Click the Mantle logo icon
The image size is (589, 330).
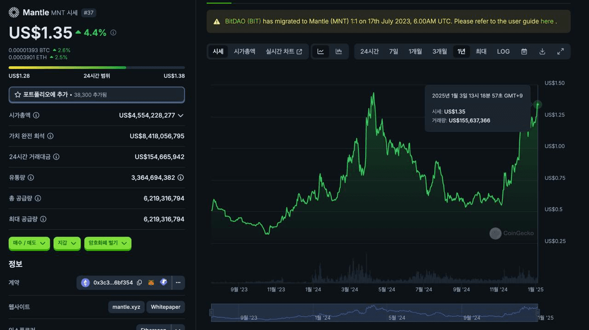coord(14,12)
